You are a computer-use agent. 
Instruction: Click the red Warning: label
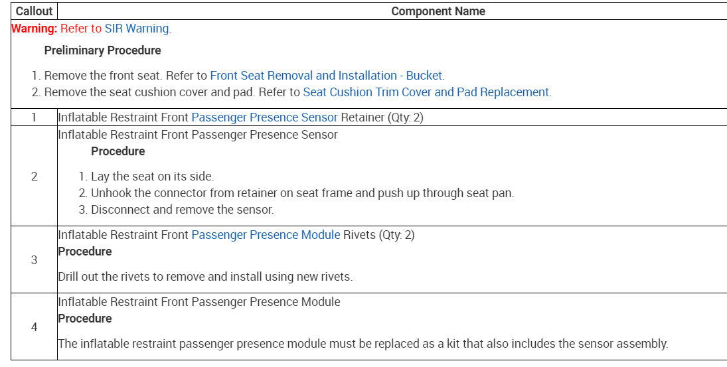35,29
